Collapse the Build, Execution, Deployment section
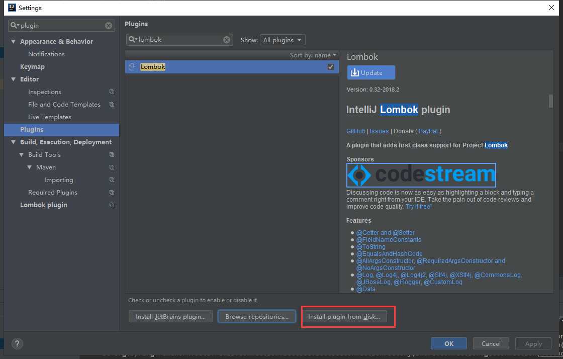This screenshot has height=359, width=563. pyautogui.click(x=13, y=142)
